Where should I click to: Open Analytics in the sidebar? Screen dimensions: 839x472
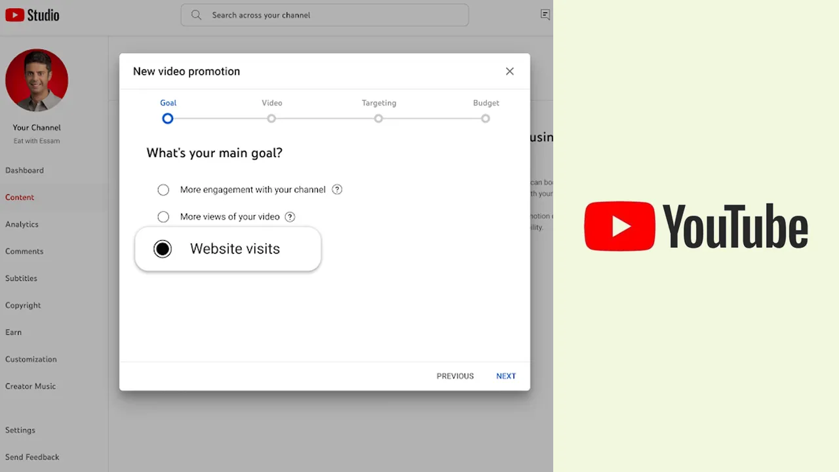[x=22, y=224]
